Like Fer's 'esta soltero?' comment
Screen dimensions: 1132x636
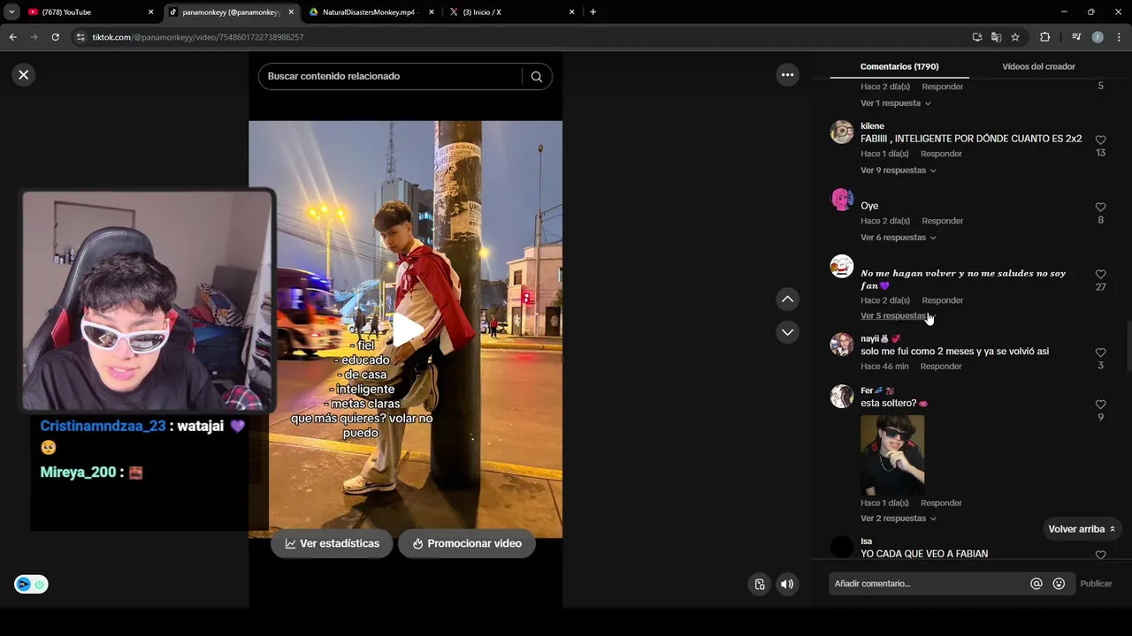pos(1100,405)
